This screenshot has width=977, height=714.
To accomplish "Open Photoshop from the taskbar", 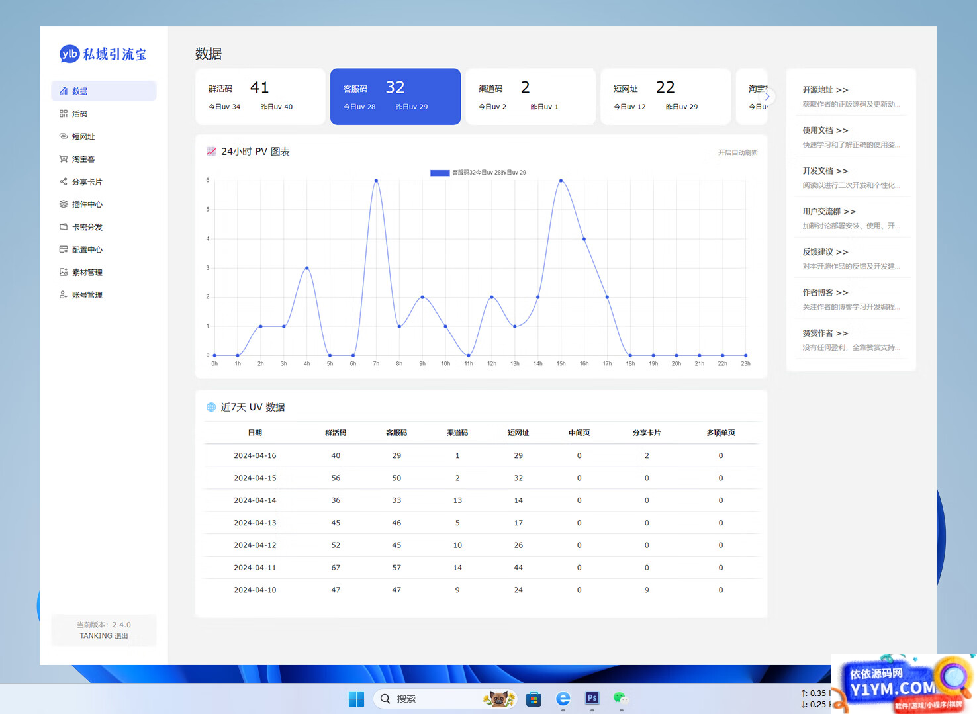I will pos(592,698).
